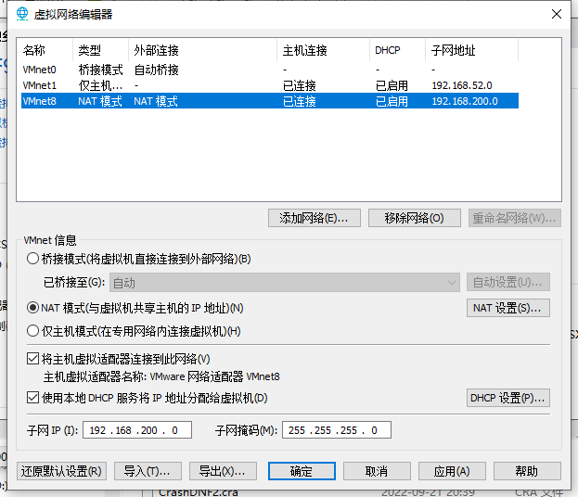Screen dimensions: 578x497
Task: Click the 子网 IP input field
Action: pos(137,430)
